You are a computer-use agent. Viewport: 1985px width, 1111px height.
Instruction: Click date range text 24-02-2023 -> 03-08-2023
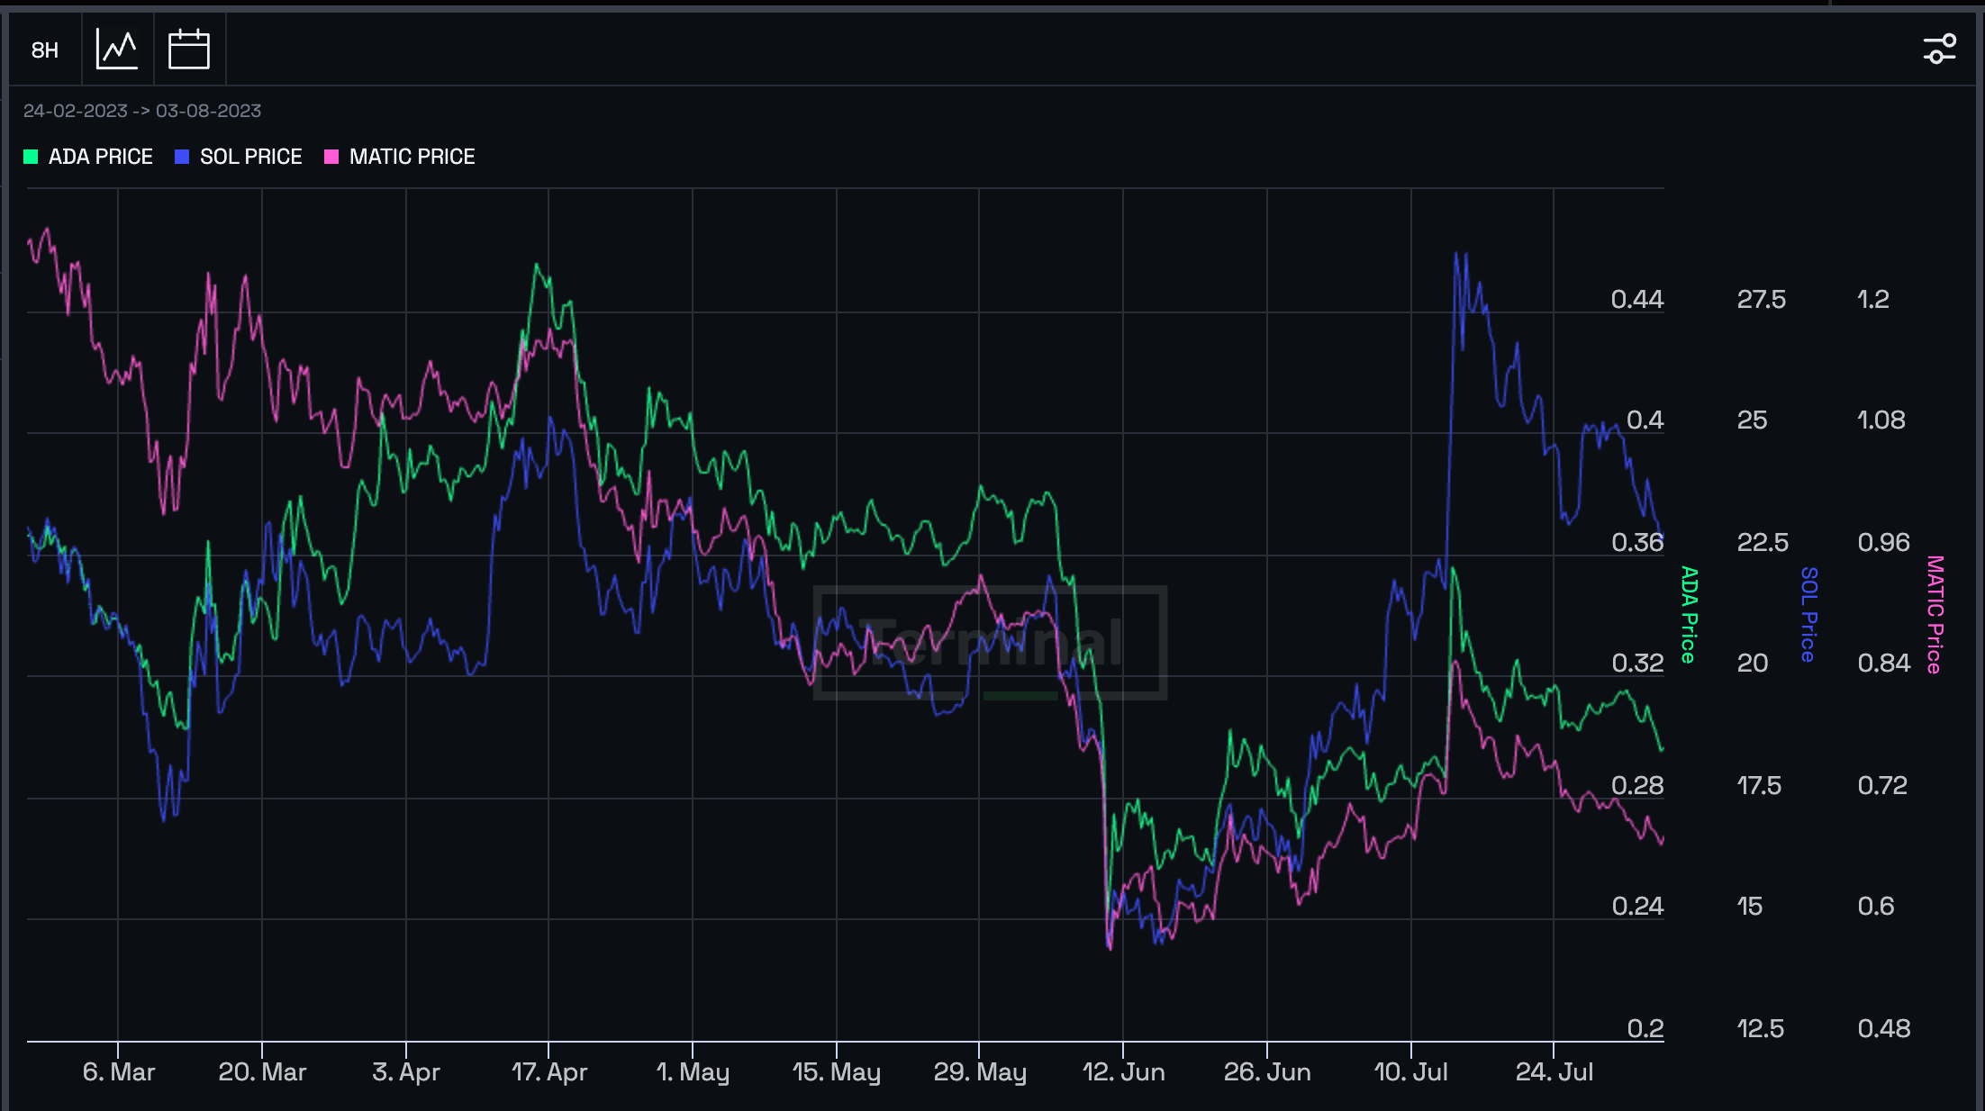pyautogui.click(x=142, y=111)
